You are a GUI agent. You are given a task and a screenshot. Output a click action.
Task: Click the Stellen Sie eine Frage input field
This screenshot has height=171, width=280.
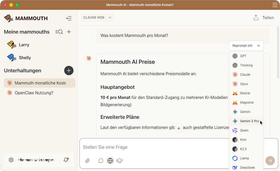pyautogui.click(x=129, y=147)
